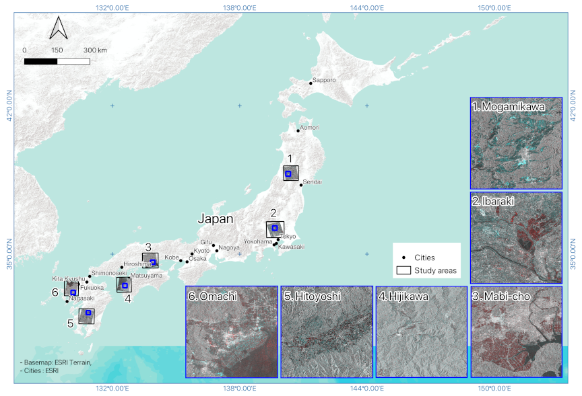Image resolution: width=582 pixels, height=396 pixels.
Task: Open the Mogamikawa inset image
Action: pos(516,143)
